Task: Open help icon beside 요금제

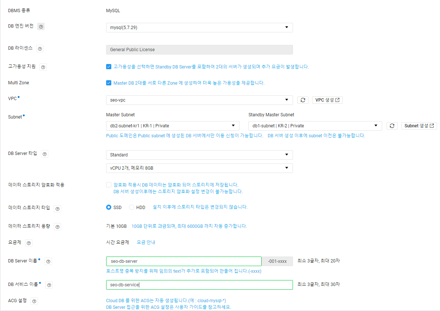Action: coord(29,243)
